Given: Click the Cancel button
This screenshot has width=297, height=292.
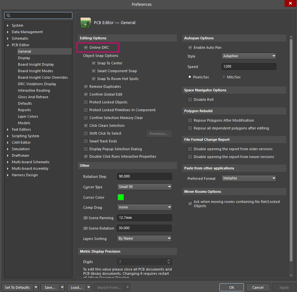Looking at the screenshot, I should tap(258, 287).
